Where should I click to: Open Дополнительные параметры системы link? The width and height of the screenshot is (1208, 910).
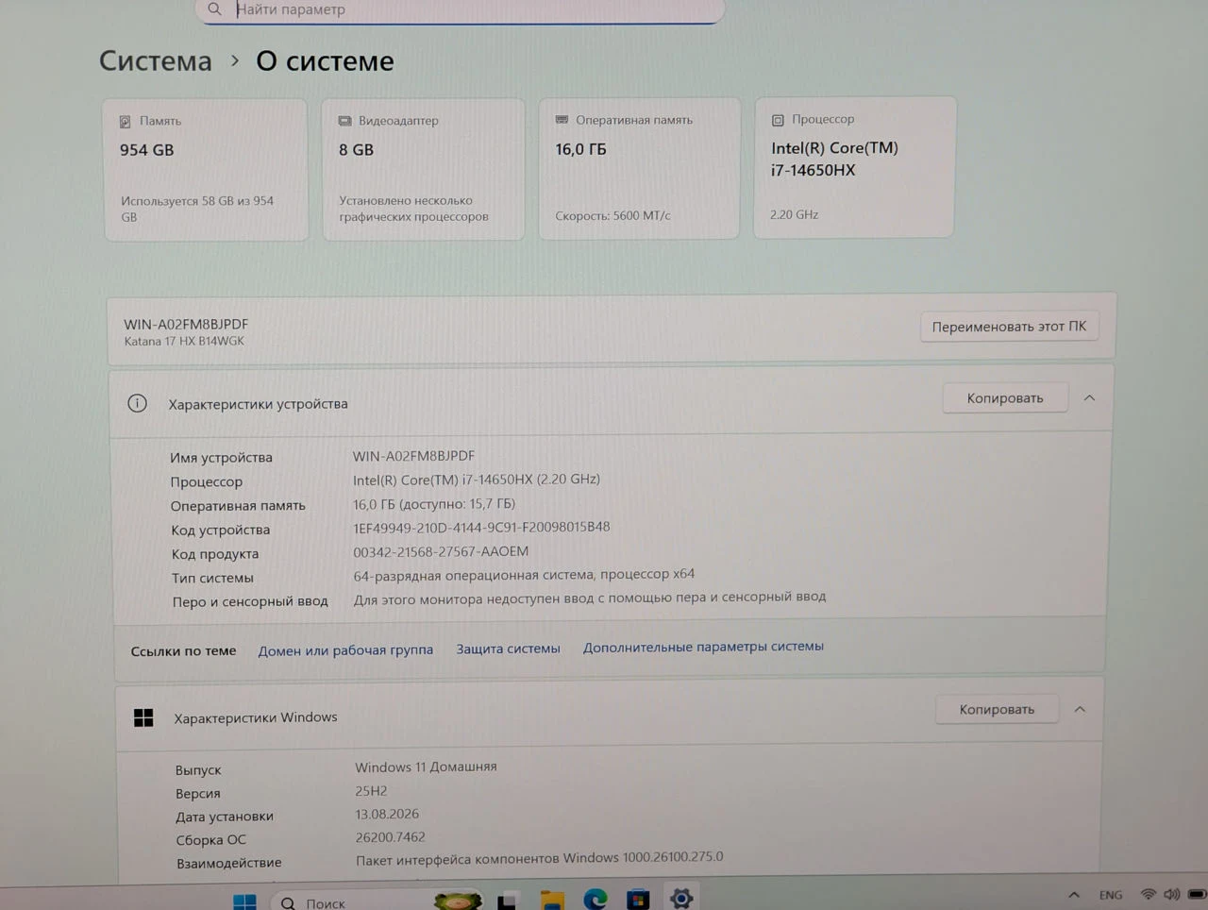[x=703, y=647]
